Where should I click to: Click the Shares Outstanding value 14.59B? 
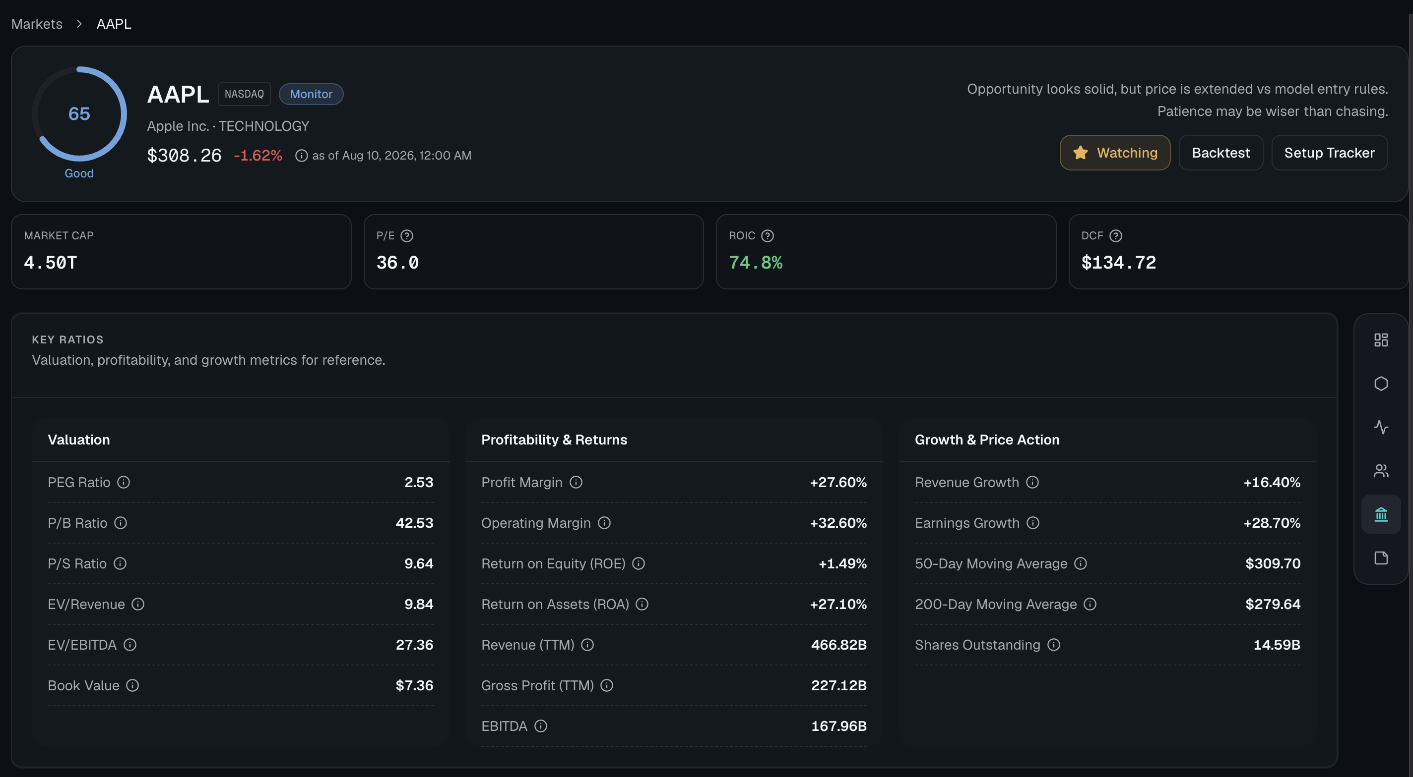tap(1277, 644)
